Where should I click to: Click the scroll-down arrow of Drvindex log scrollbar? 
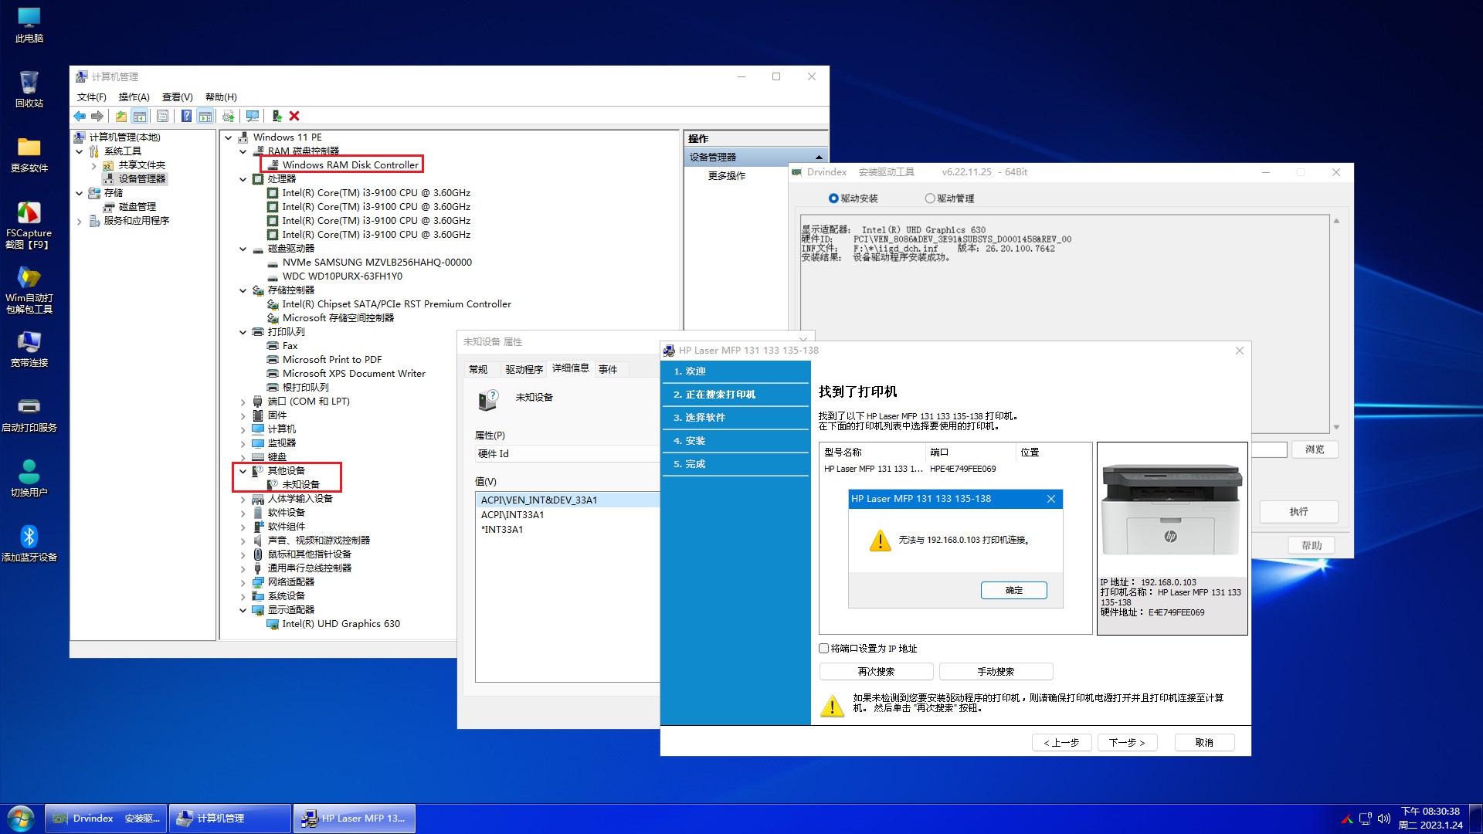point(1336,427)
